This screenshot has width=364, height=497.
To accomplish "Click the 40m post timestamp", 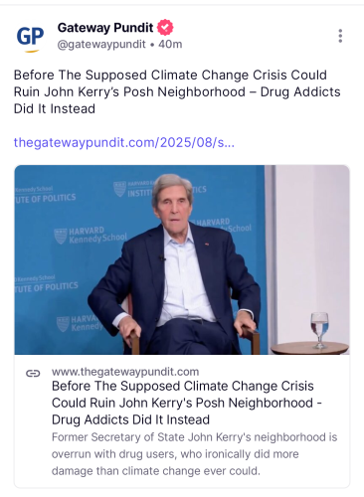I will pos(170,44).
